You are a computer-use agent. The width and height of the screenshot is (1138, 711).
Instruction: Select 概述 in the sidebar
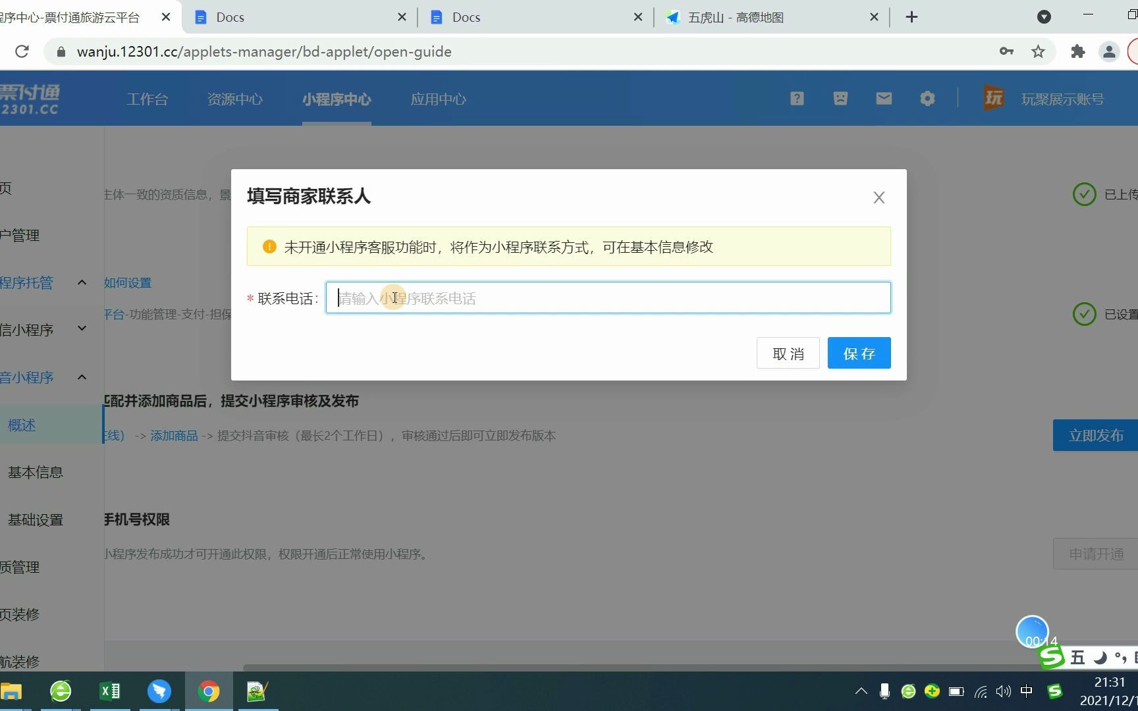51,425
